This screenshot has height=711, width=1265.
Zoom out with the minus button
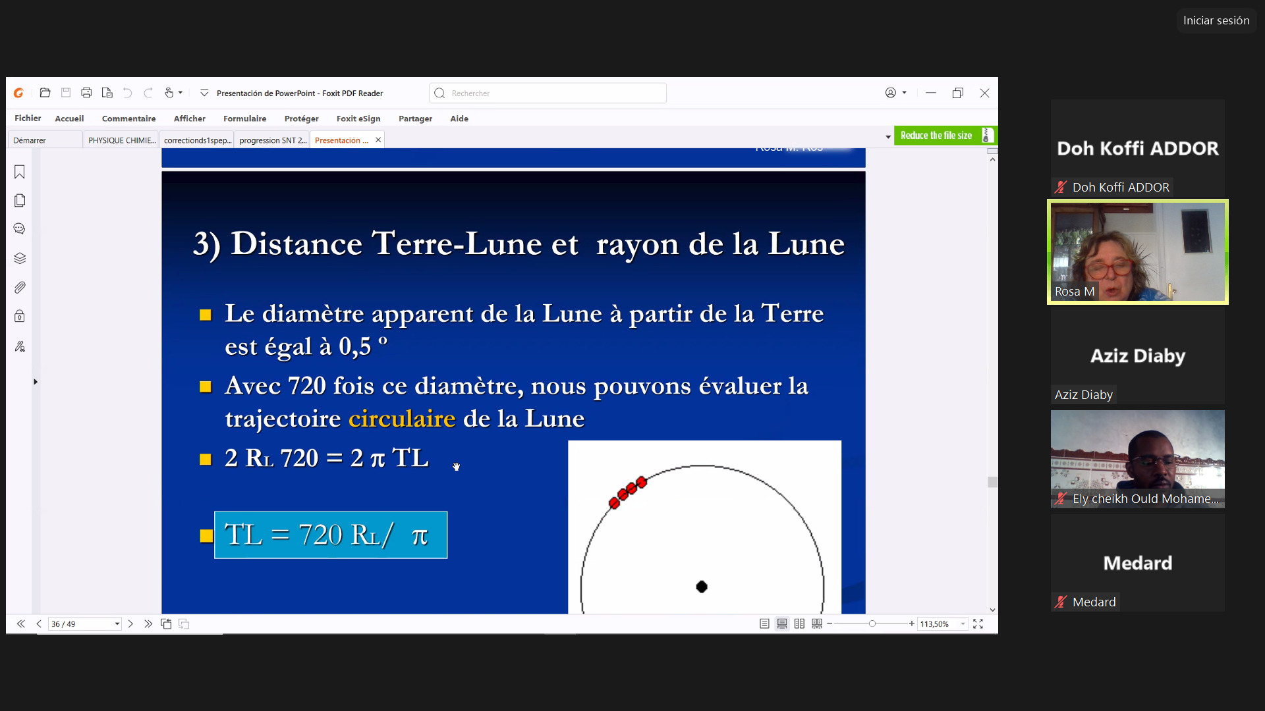(x=829, y=623)
